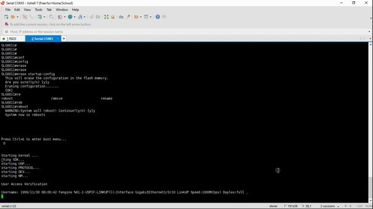Open the Edit menu
The width and height of the screenshot is (373, 209).
pos(17,10)
